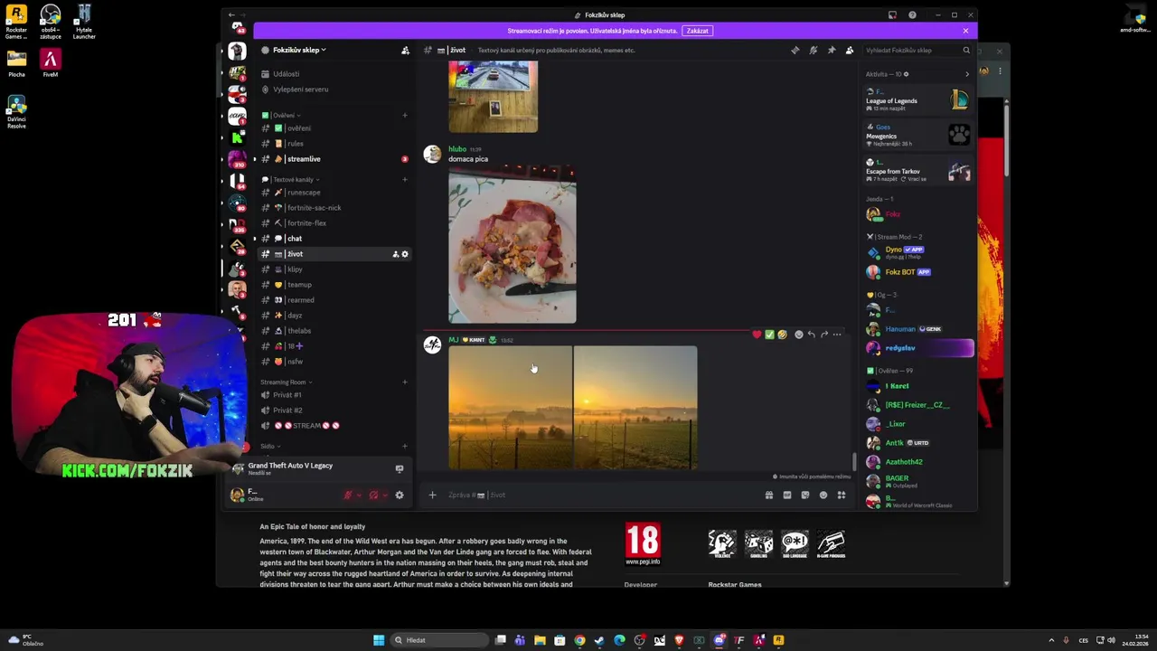This screenshot has height=651, width=1157.
Task: Add a channel to Textové kanály category
Action: tap(405, 180)
